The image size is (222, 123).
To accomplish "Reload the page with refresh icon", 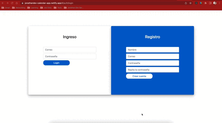I will point(12,3).
